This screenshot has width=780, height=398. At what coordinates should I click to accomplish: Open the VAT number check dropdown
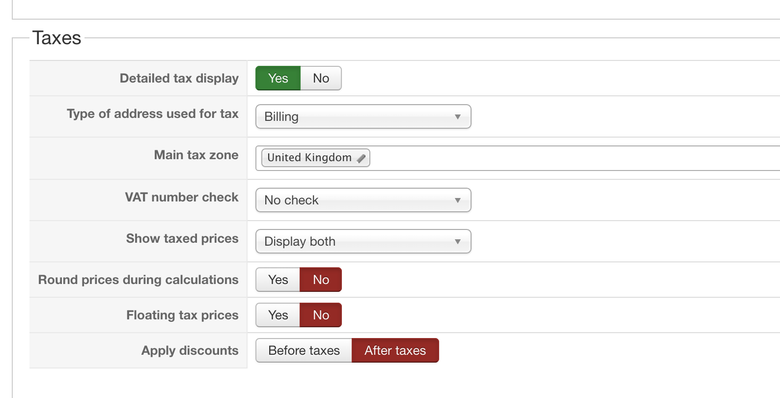point(363,200)
